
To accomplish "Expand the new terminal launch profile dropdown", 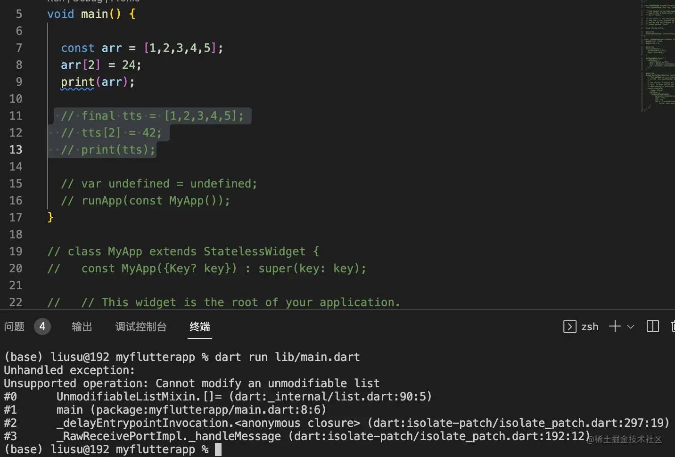I will tap(631, 326).
